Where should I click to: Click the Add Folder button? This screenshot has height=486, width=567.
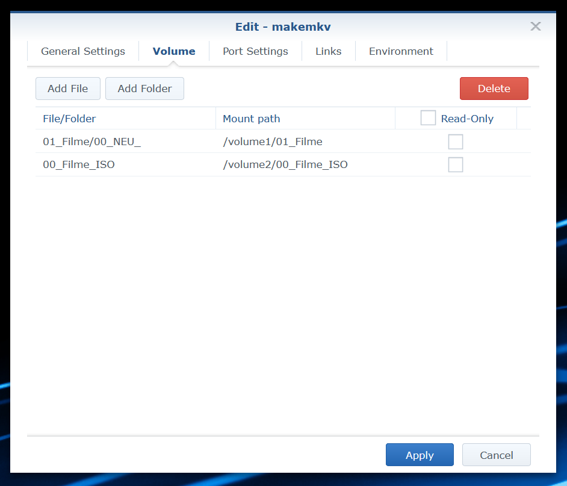coord(144,88)
